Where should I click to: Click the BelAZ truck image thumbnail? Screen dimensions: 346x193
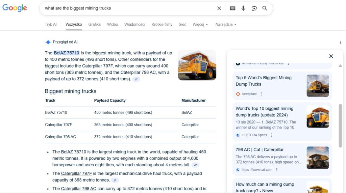coord(197,65)
